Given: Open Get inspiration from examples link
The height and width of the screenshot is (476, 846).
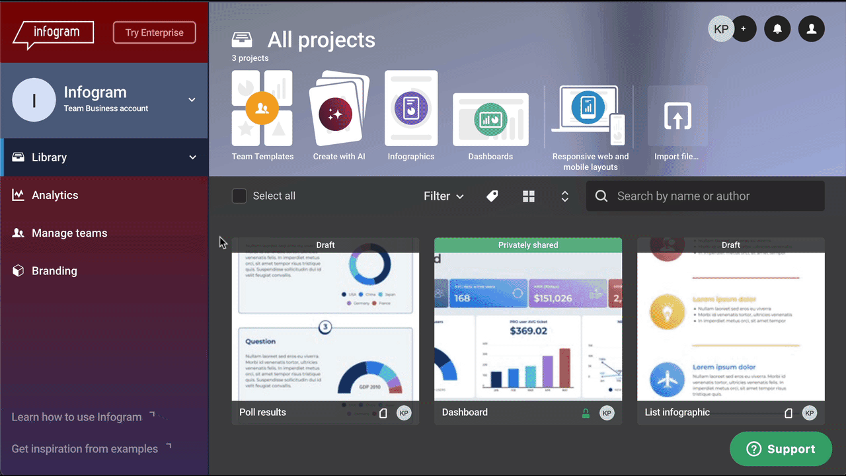Looking at the screenshot, I should [91, 448].
